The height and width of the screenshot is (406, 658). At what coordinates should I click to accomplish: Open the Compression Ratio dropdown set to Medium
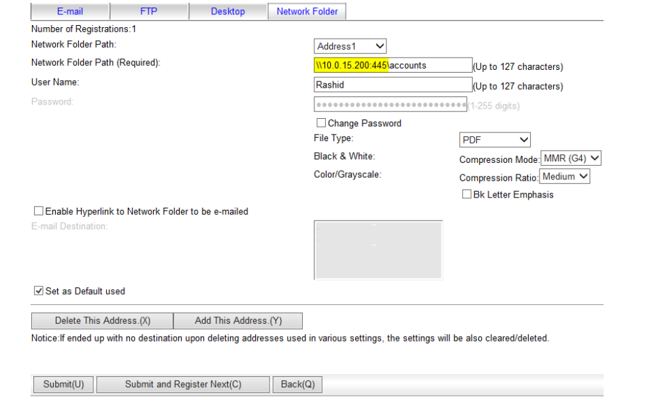565,176
